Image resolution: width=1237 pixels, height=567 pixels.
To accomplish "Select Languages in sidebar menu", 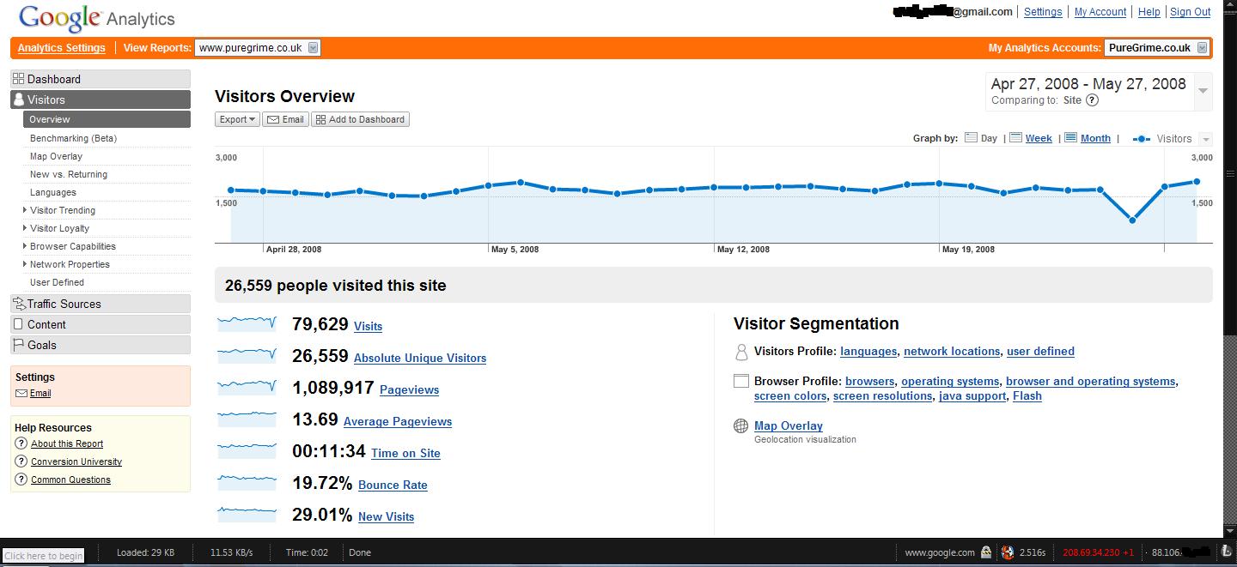I will (x=53, y=192).
